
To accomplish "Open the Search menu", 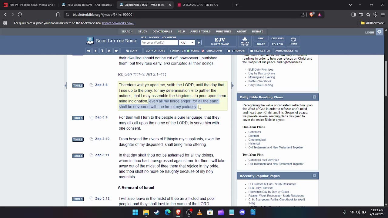I will click(x=127, y=31).
